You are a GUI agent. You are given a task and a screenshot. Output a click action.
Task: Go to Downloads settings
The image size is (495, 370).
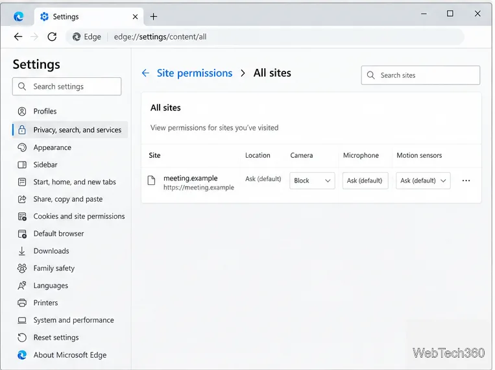point(70,251)
